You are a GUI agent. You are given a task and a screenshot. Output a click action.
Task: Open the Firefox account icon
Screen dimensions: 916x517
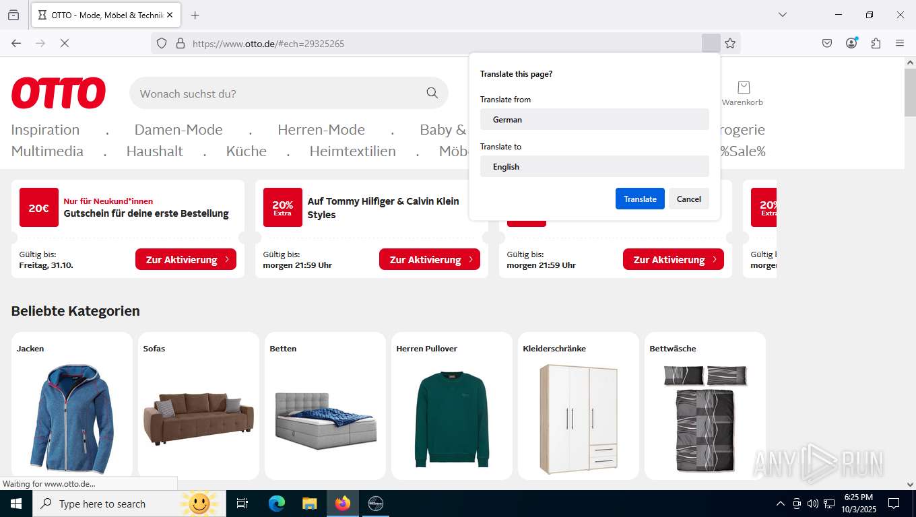coord(852,43)
